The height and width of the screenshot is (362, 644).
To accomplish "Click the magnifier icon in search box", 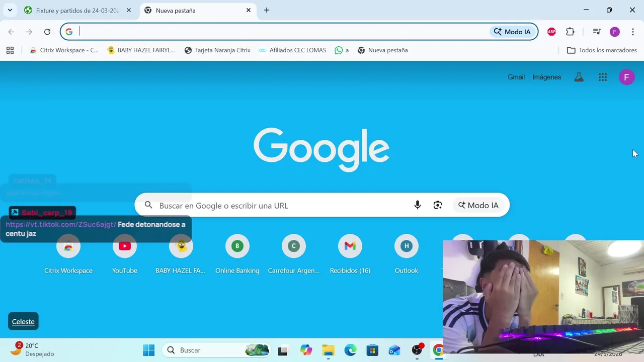I will pyautogui.click(x=148, y=205).
